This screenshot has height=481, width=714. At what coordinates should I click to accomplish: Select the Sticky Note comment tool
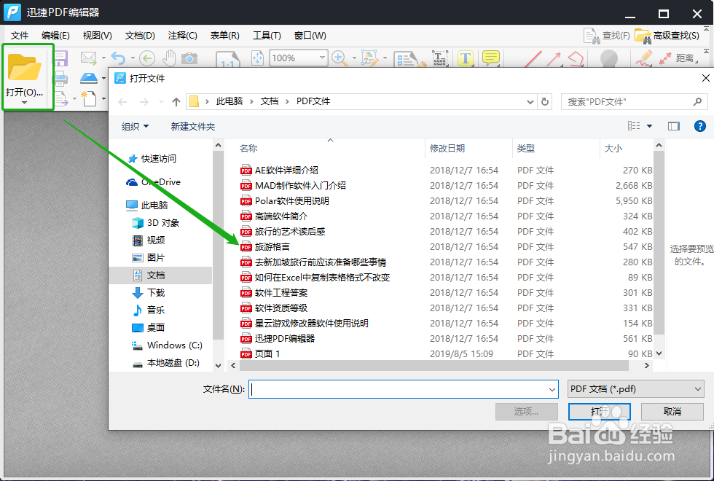pyautogui.click(x=491, y=58)
